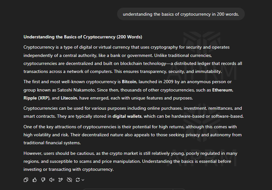Screen dimensions: 272x190
Task: Open edit in canvas pencil icon
Action: [x=60, y=180]
